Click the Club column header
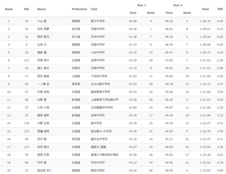The height and width of the screenshot is (174, 226). [94, 9]
